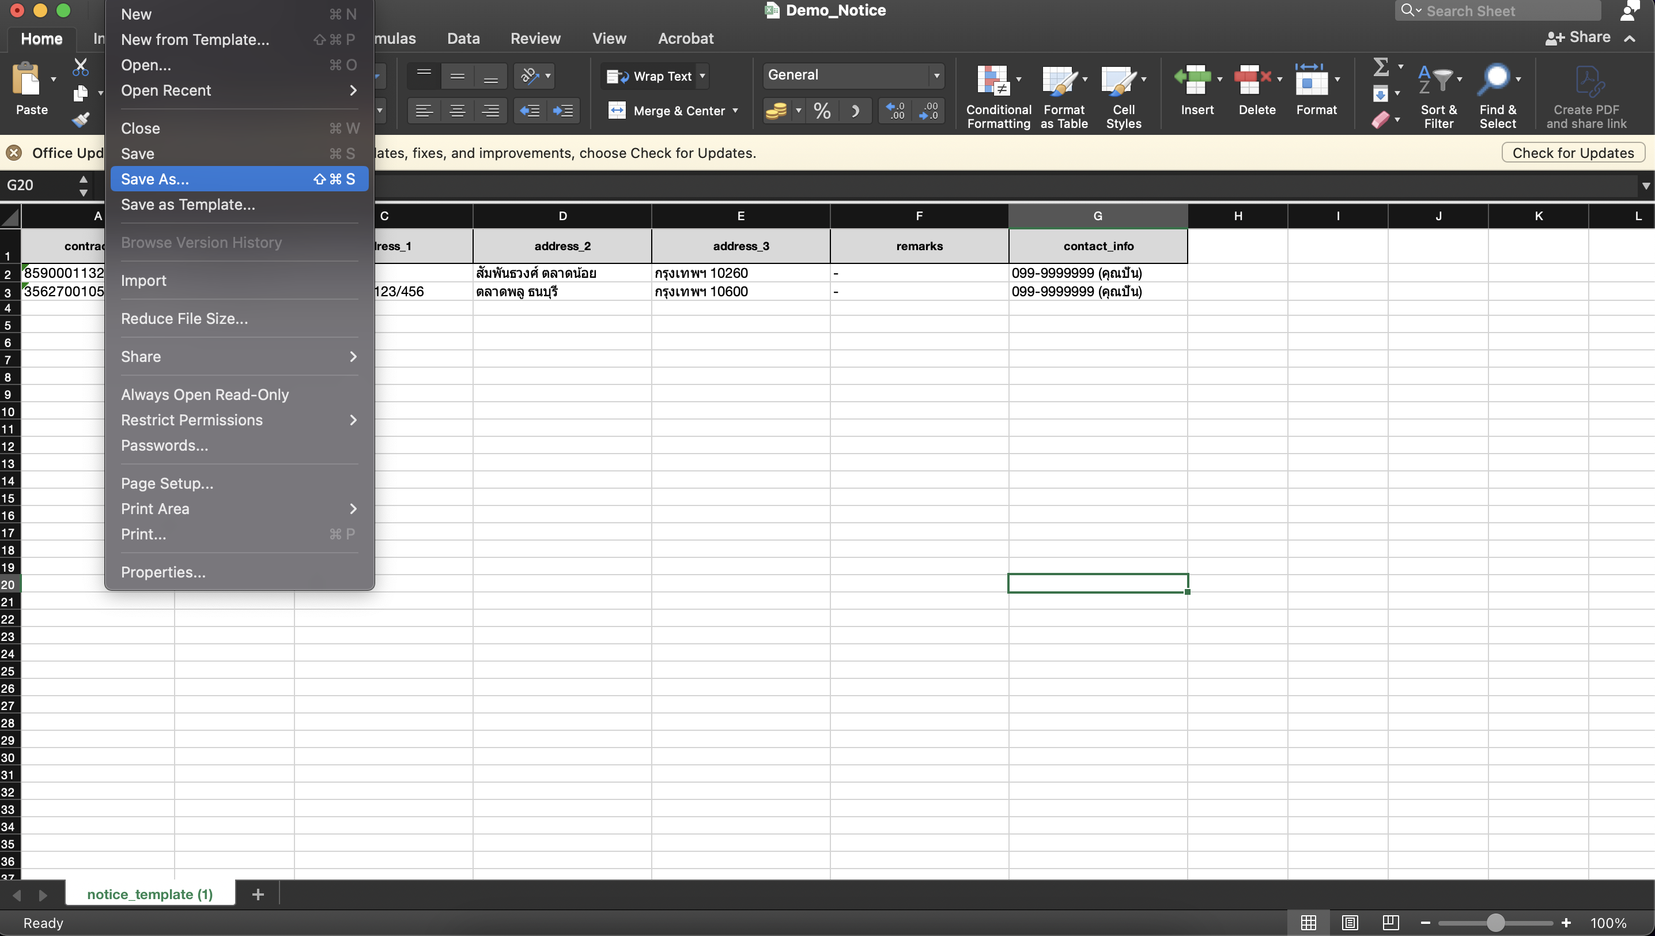1655x936 pixels.
Task: Enable center horizontal text alignment
Action: coord(457,111)
